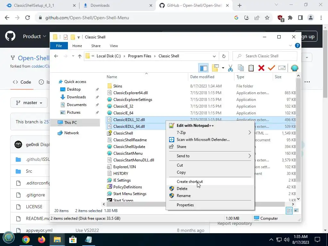Click the Classic Shell copy toolbar icon
This screenshot has width=328, height=246.
(x=241, y=68)
